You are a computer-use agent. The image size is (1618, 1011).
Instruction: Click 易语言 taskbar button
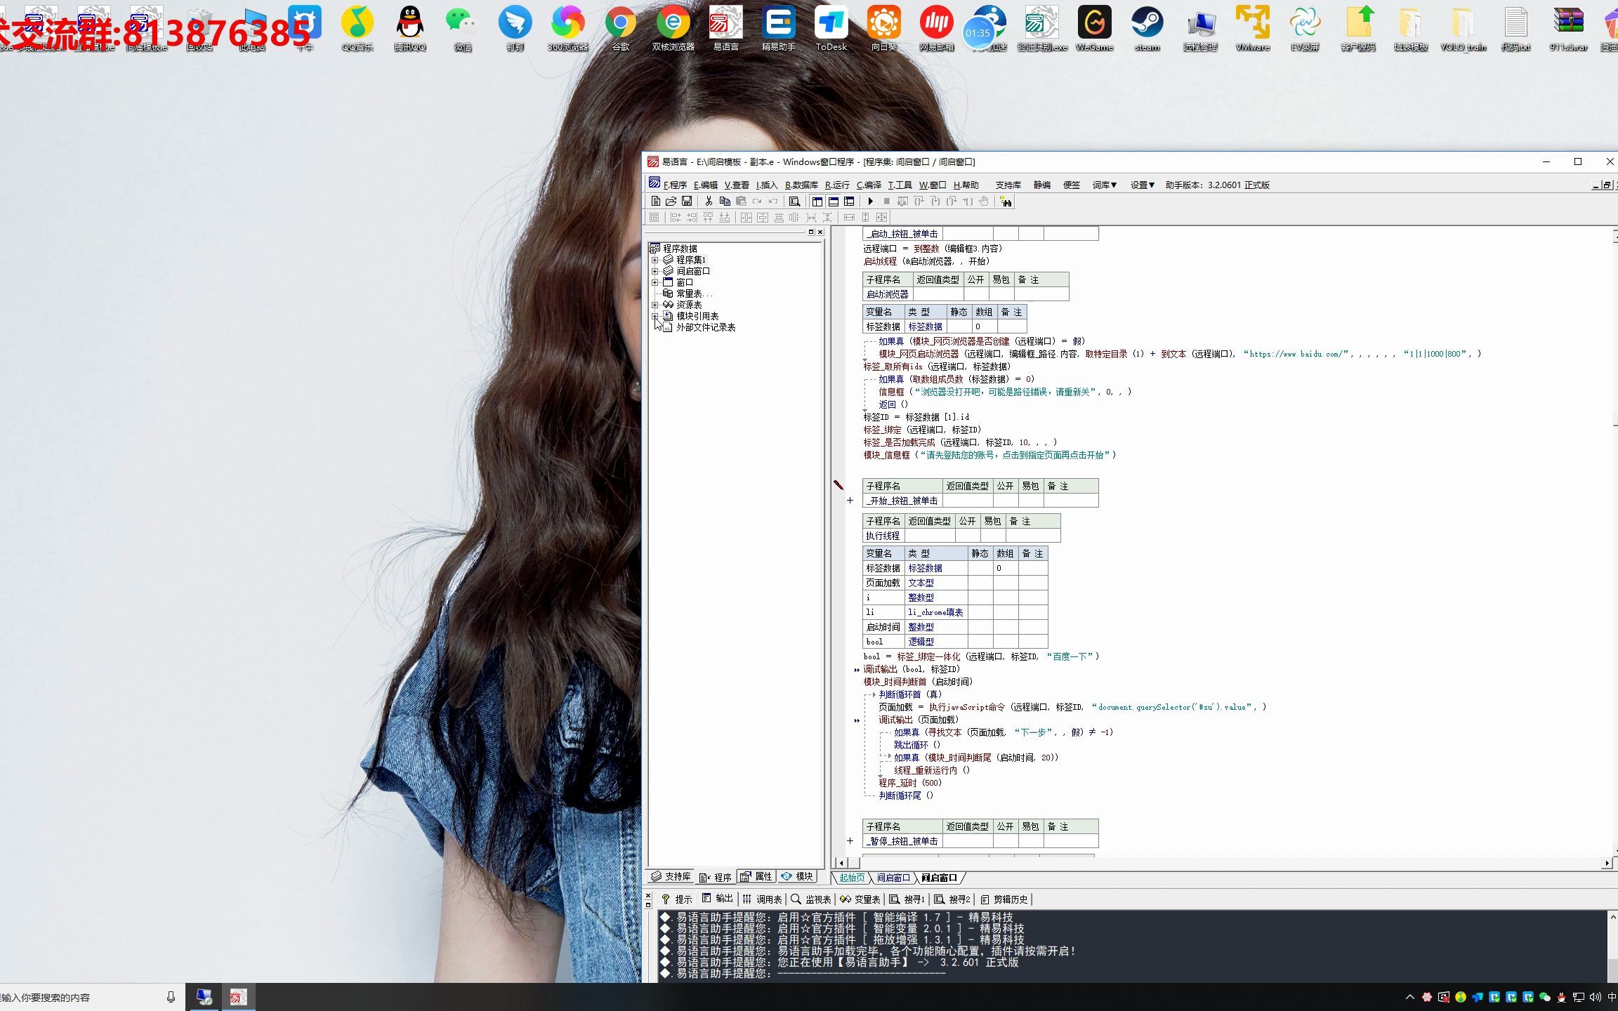(239, 997)
